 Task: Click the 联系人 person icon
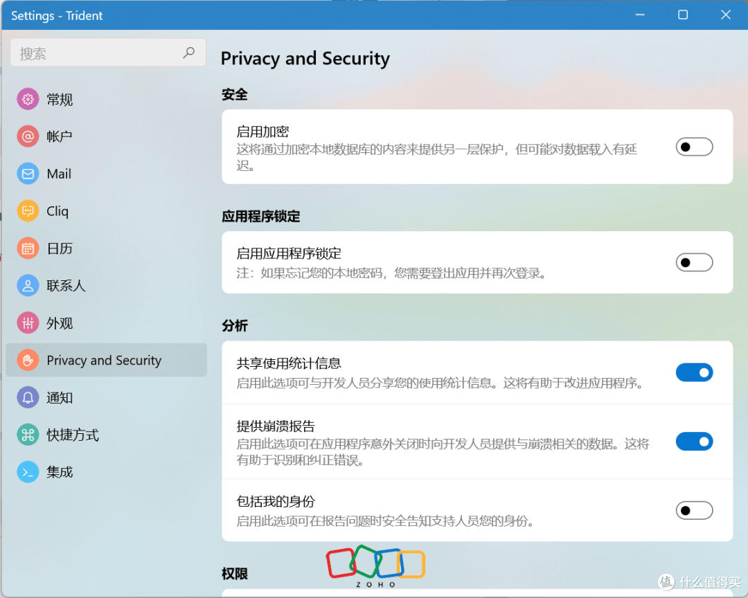coord(28,285)
